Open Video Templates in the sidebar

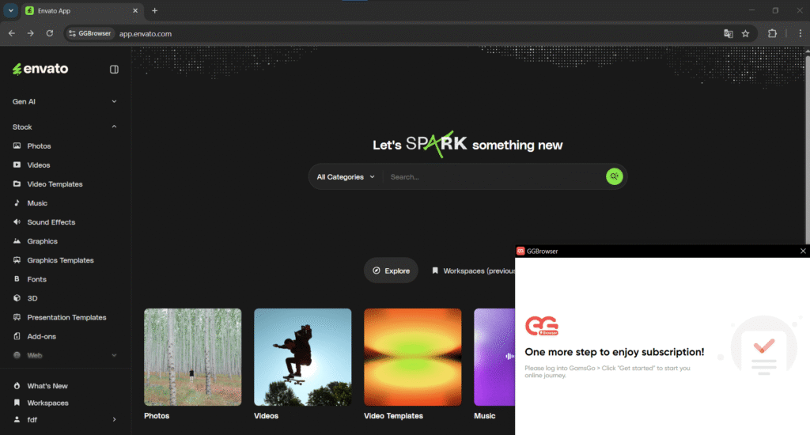(x=55, y=184)
